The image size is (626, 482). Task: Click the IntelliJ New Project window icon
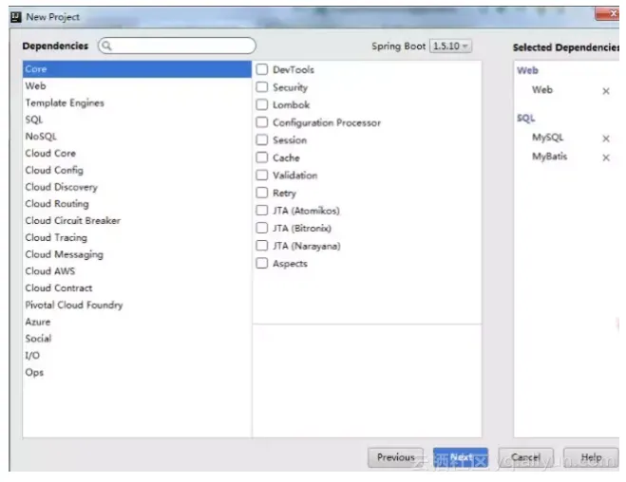click(15, 17)
